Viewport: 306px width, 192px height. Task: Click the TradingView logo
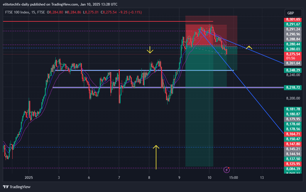(17, 187)
